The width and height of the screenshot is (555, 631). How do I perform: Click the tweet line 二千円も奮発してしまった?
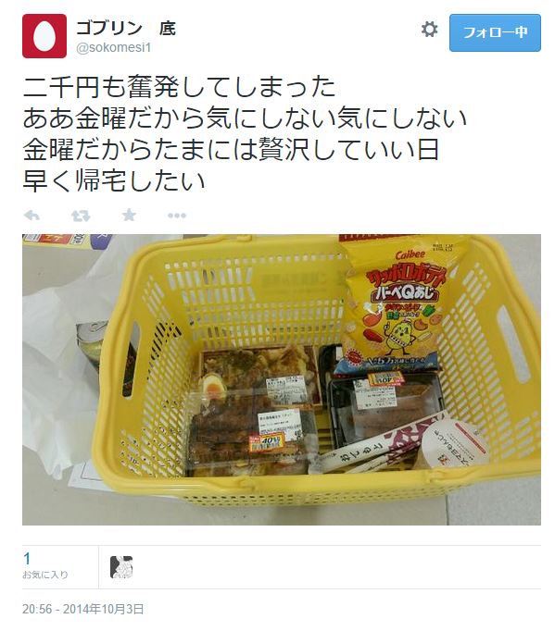tap(180, 87)
